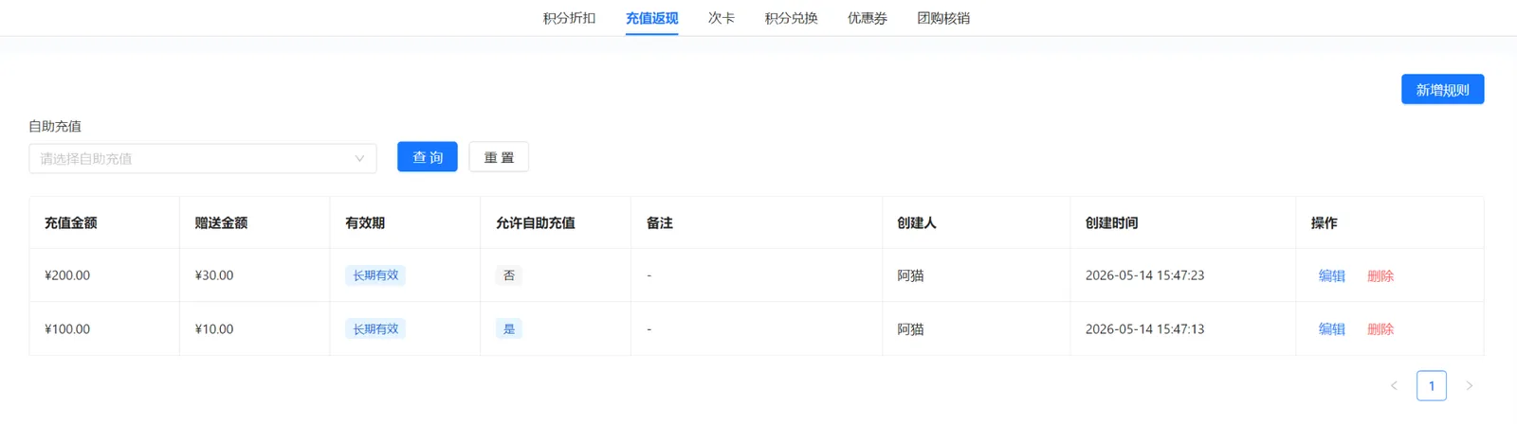Edit the ¥200.00 recharge rule

[x=1331, y=275]
